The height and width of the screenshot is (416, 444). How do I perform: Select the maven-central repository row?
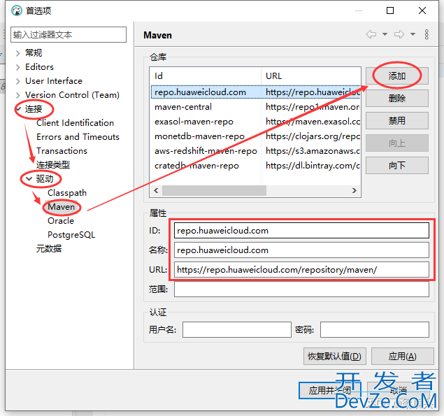255,107
